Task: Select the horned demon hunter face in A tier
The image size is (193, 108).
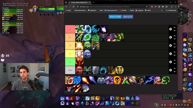Action: (103, 37)
